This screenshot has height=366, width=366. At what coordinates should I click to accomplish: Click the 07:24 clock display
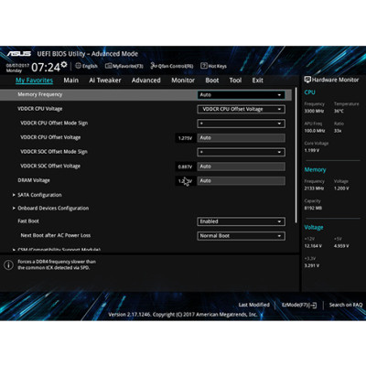click(46, 68)
